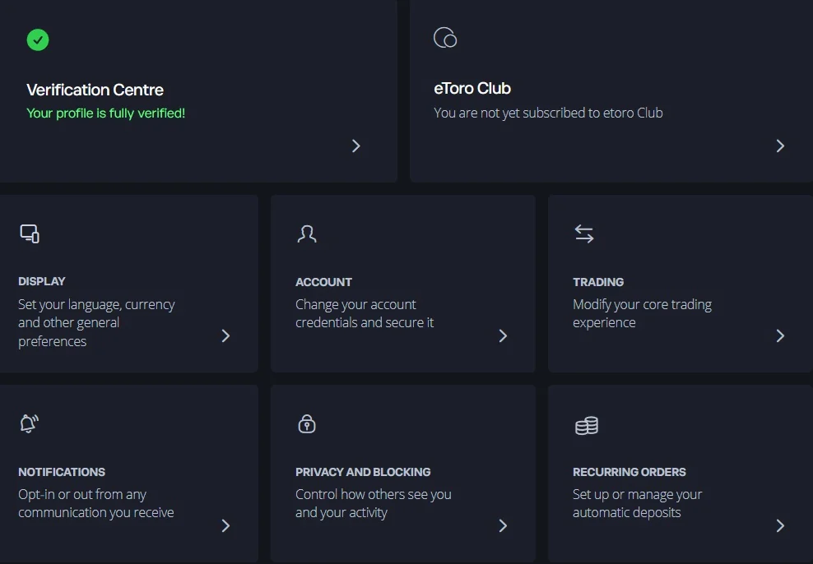Open the Verification Centre heading

click(x=95, y=90)
